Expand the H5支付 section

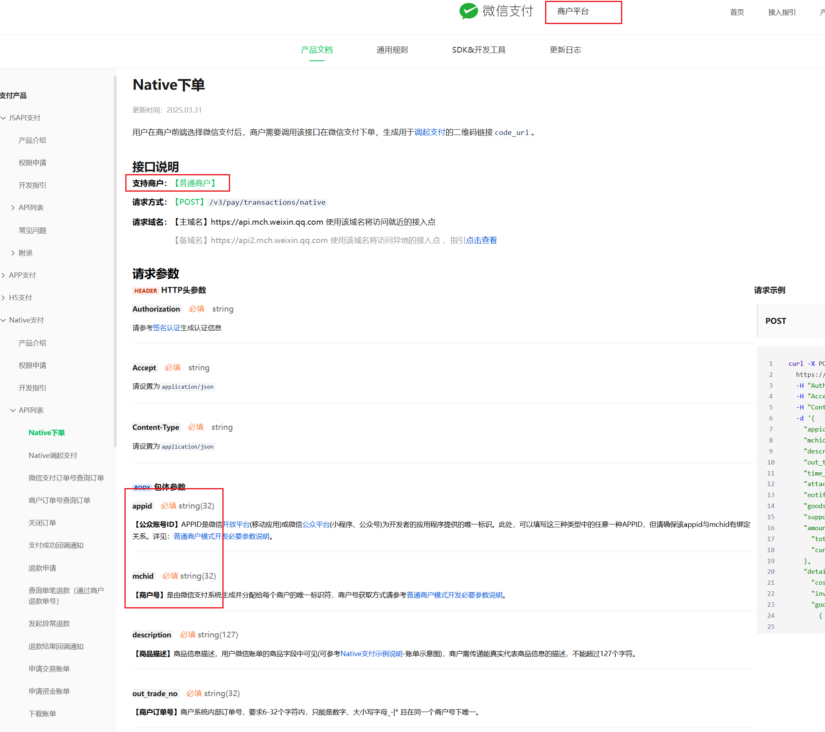coord(3,298)
